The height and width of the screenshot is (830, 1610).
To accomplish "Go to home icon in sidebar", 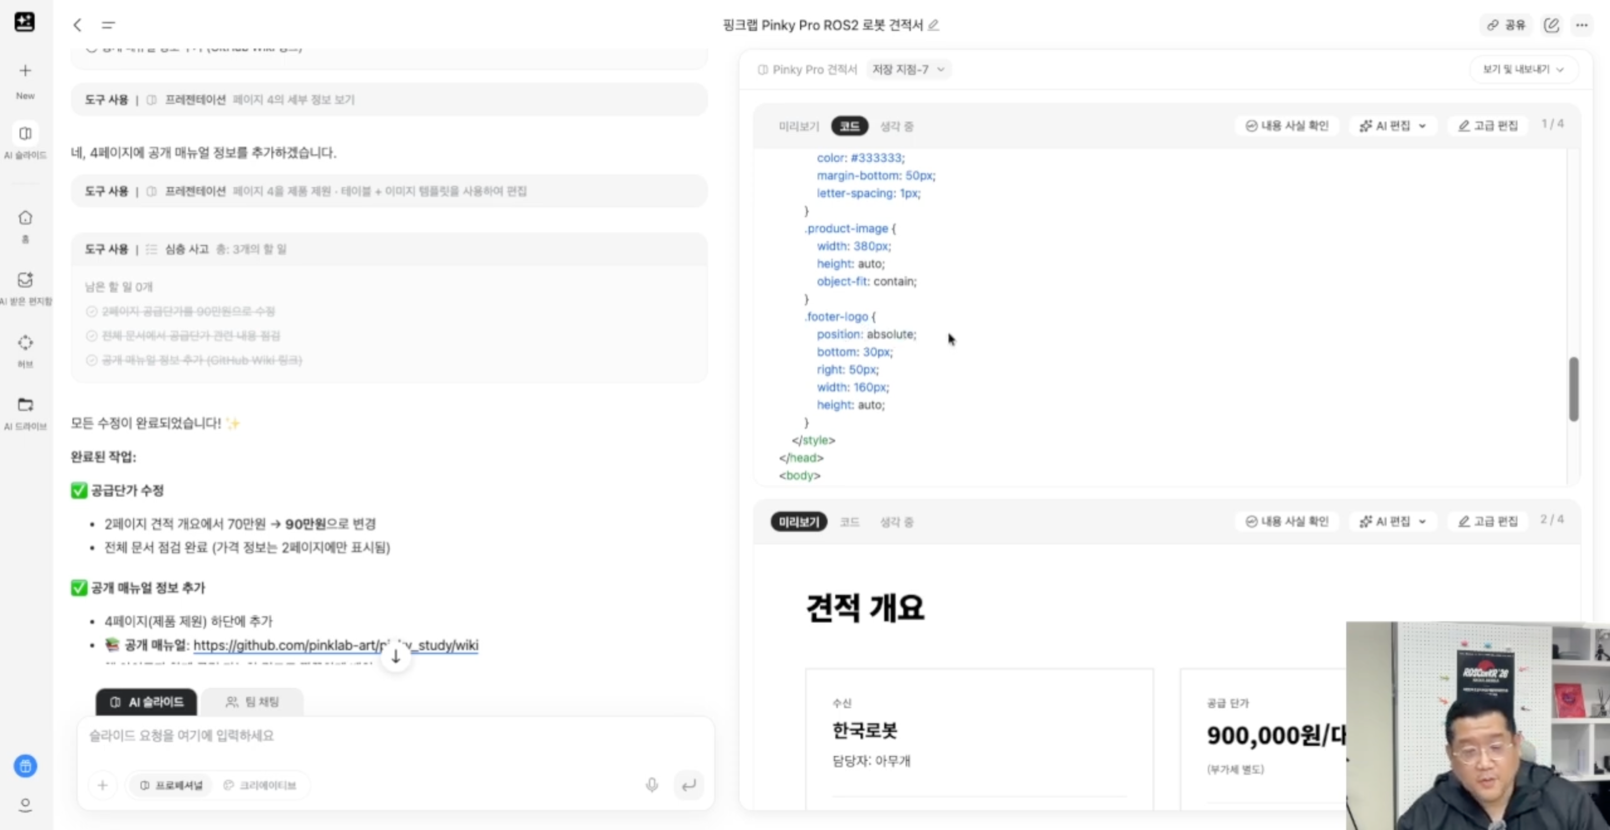I will point(25,217).
